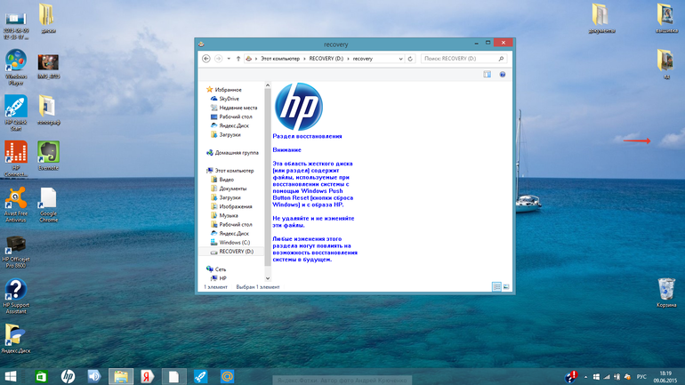Switch РУС input language in tray
685x385 pixels.
tap(641, 377)
